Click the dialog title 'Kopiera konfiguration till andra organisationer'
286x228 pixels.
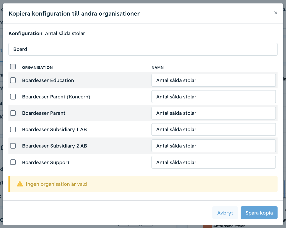click(x=74, y=14)
